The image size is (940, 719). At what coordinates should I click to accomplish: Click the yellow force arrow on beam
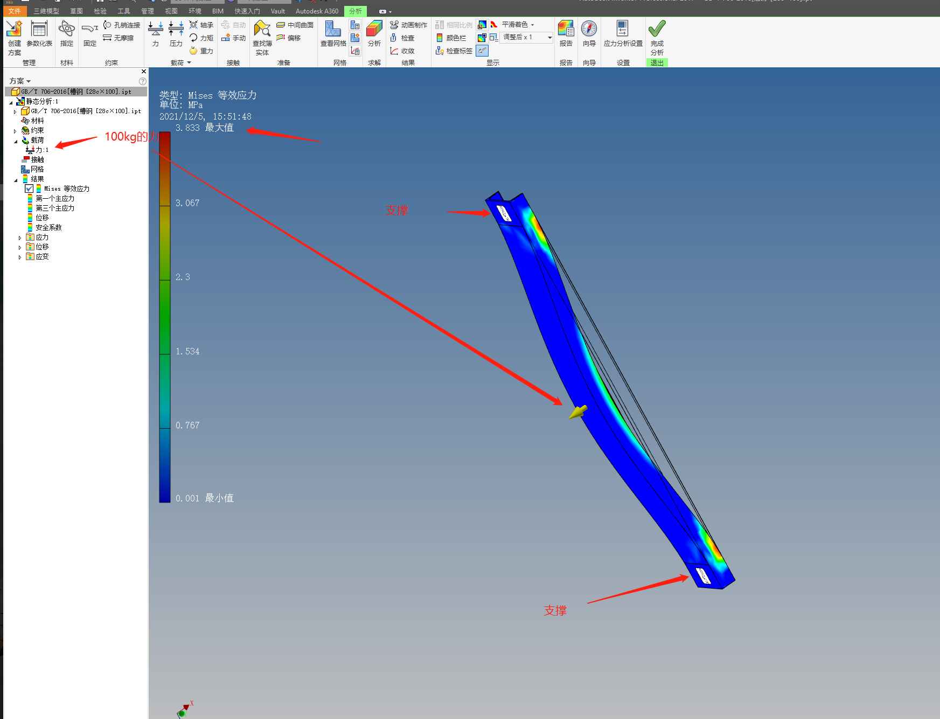coord(578,413)
